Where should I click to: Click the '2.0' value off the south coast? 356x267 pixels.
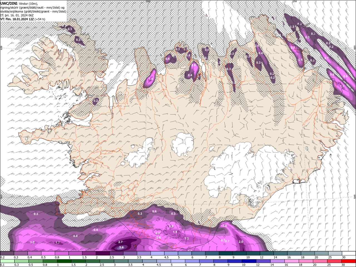[241, 242]
